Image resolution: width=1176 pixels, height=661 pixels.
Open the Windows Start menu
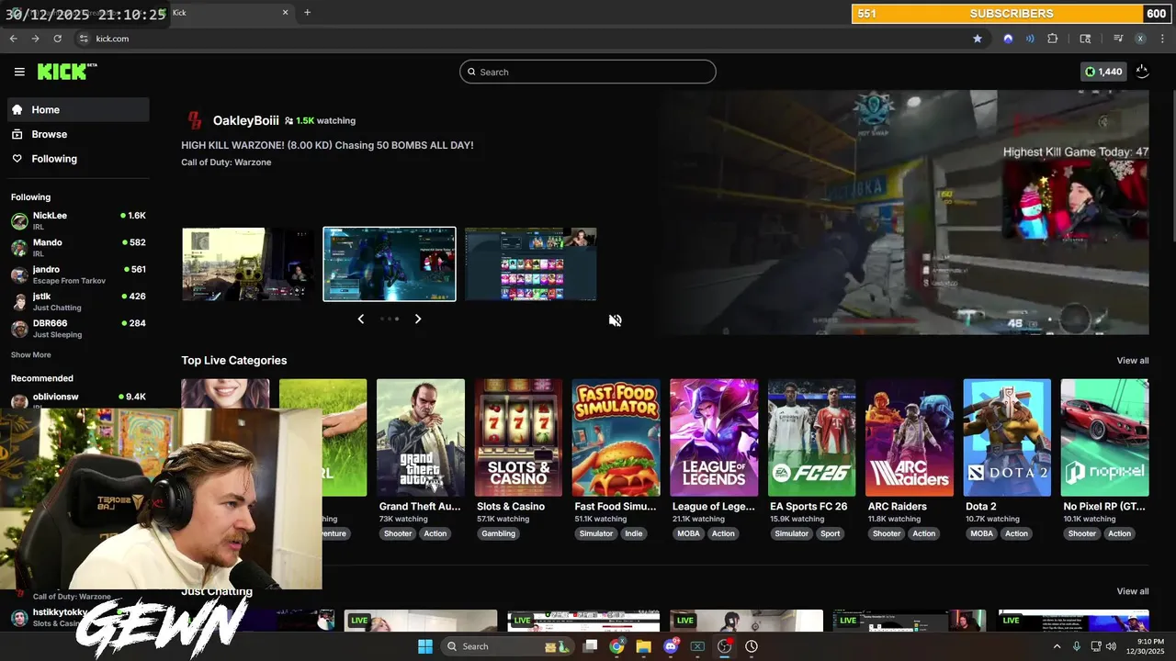(x=425, y=646)
